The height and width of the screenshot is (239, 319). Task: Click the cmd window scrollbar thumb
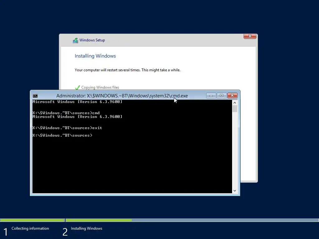click(x=235, y=109)
